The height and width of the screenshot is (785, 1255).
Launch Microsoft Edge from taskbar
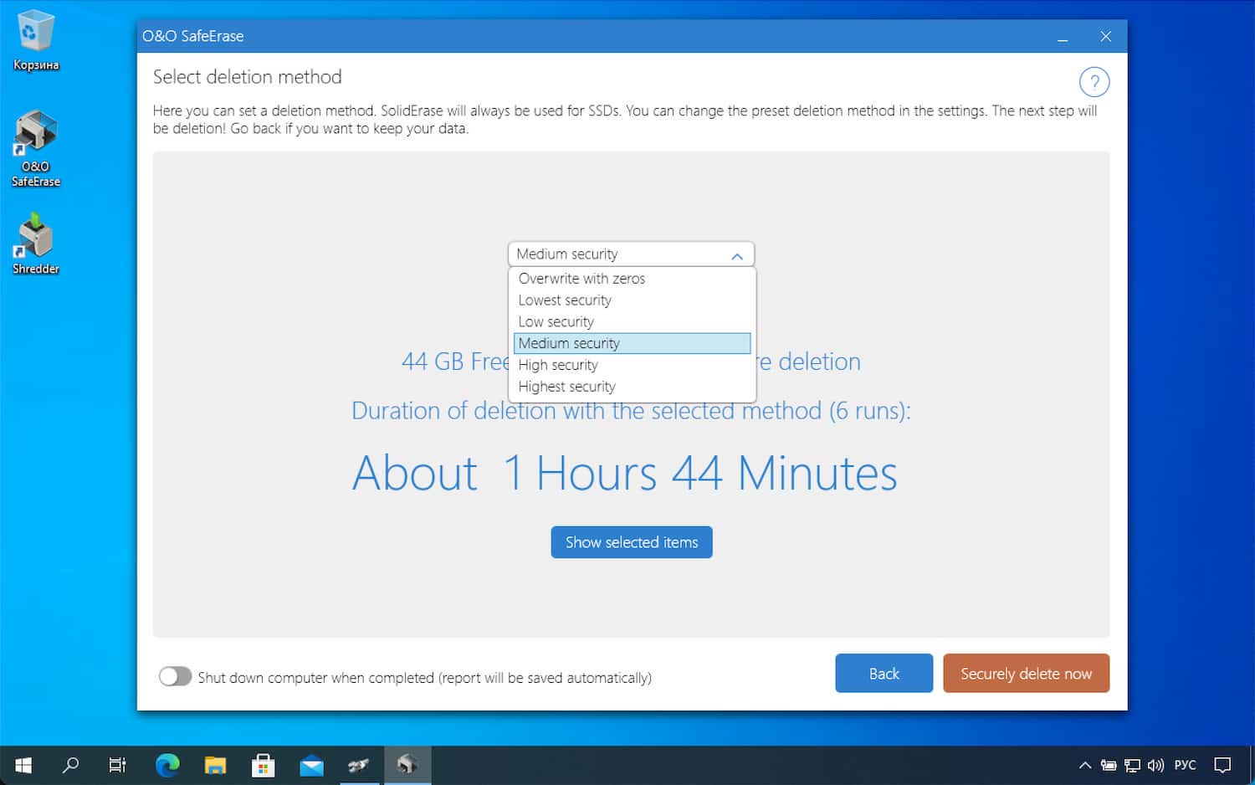click(x=167, y=765)
